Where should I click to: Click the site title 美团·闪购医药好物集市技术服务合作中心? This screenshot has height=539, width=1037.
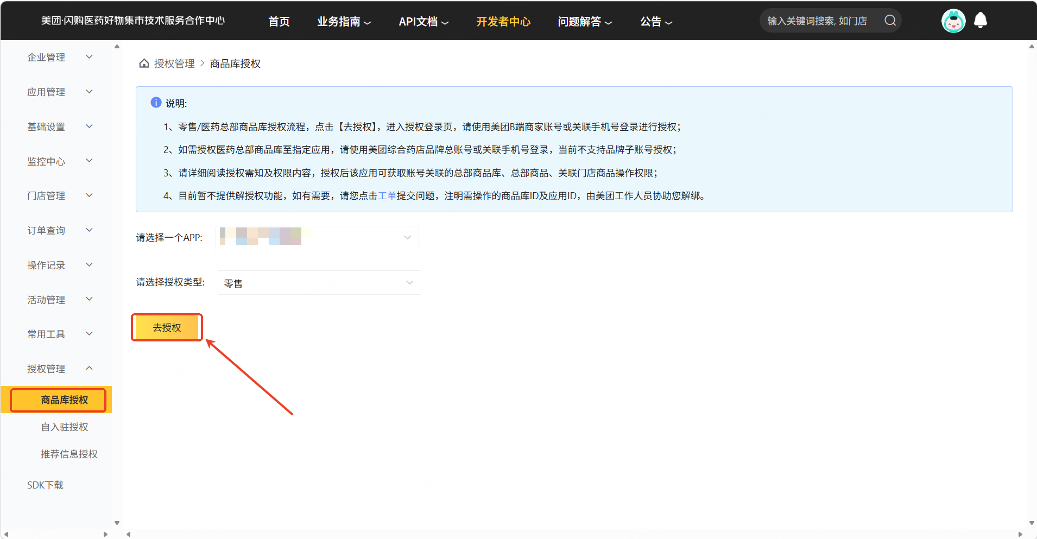coord(133,21)
